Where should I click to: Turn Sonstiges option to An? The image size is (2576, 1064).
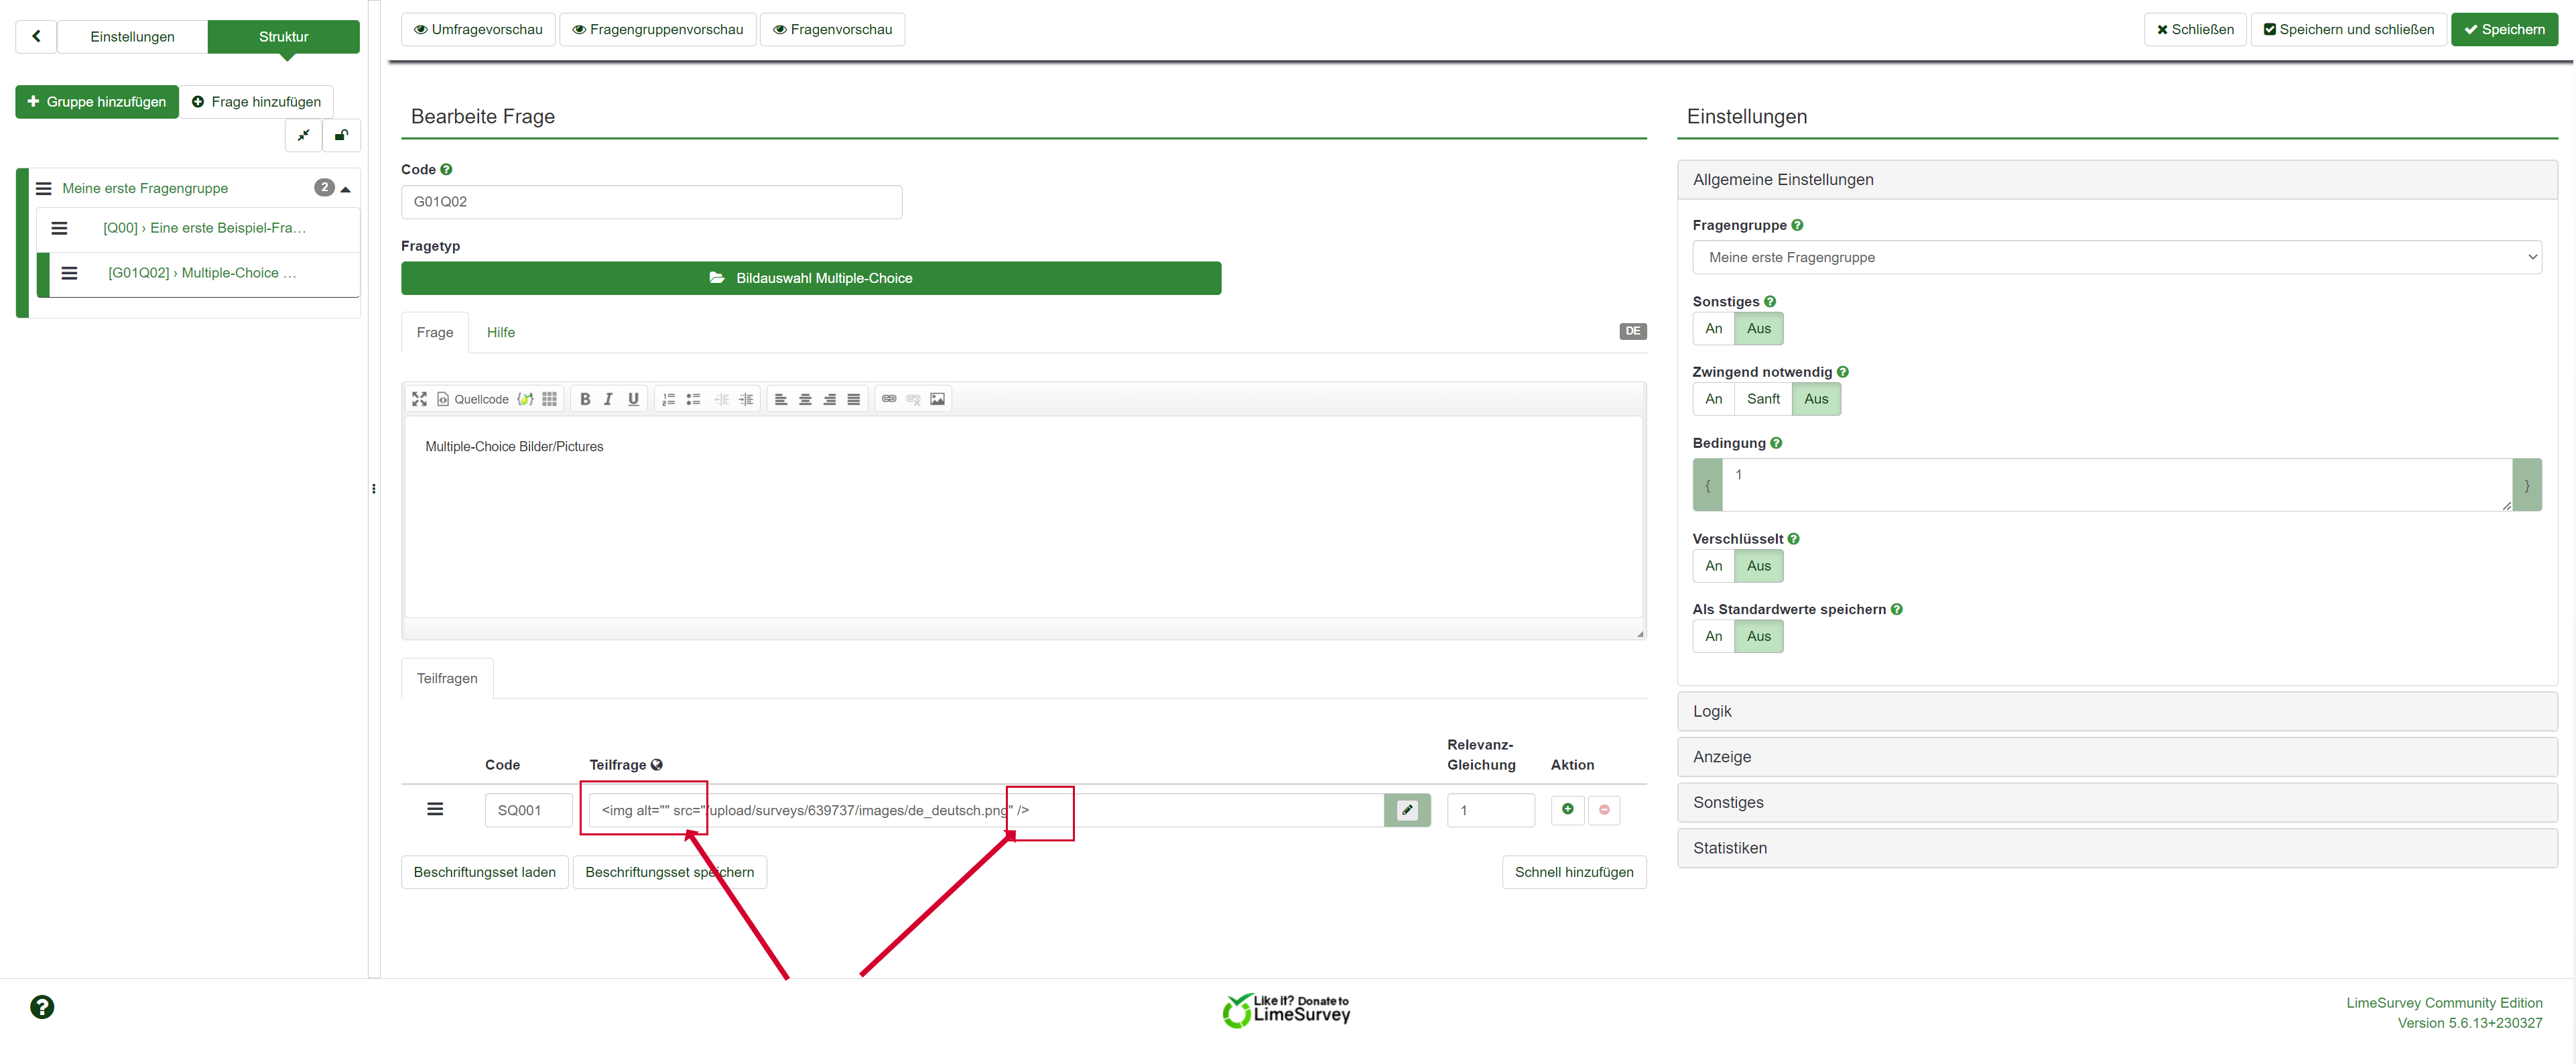pyautogui.click(x=1713, y=328)
